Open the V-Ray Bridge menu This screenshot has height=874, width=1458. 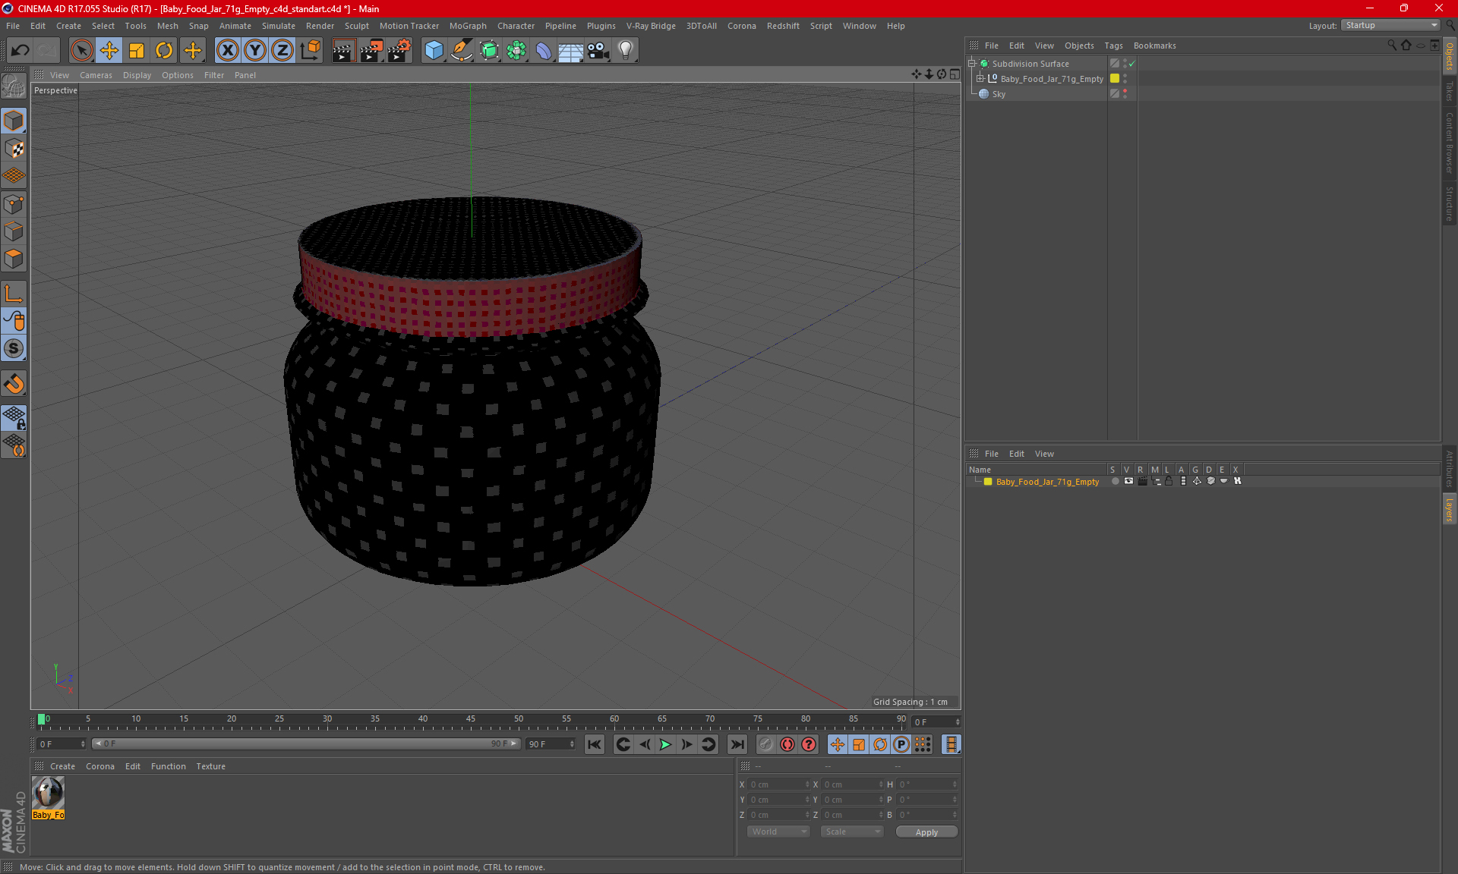[651, 26]
